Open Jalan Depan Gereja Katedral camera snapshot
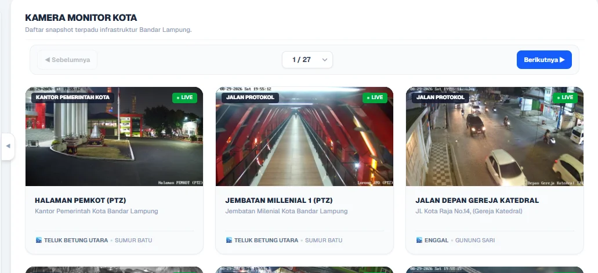This screenshot has height=273, width=598. coord(495,137)
